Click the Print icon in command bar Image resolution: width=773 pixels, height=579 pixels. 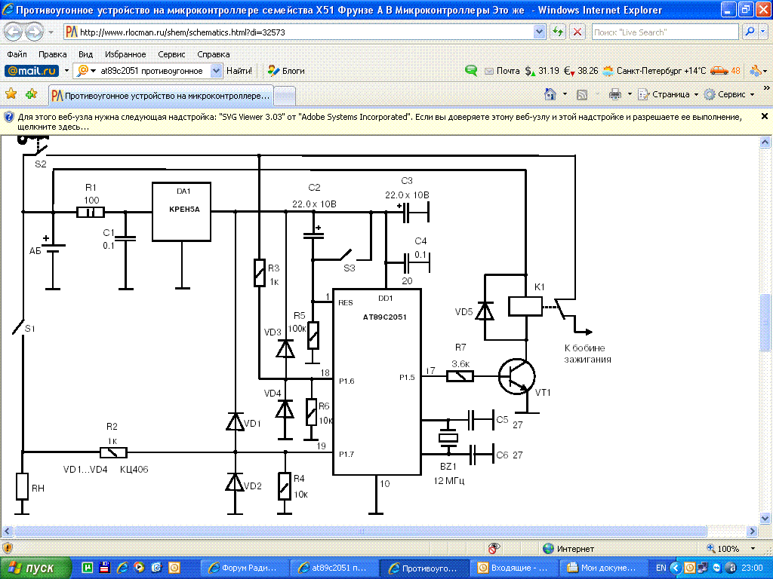coord(614,94)
